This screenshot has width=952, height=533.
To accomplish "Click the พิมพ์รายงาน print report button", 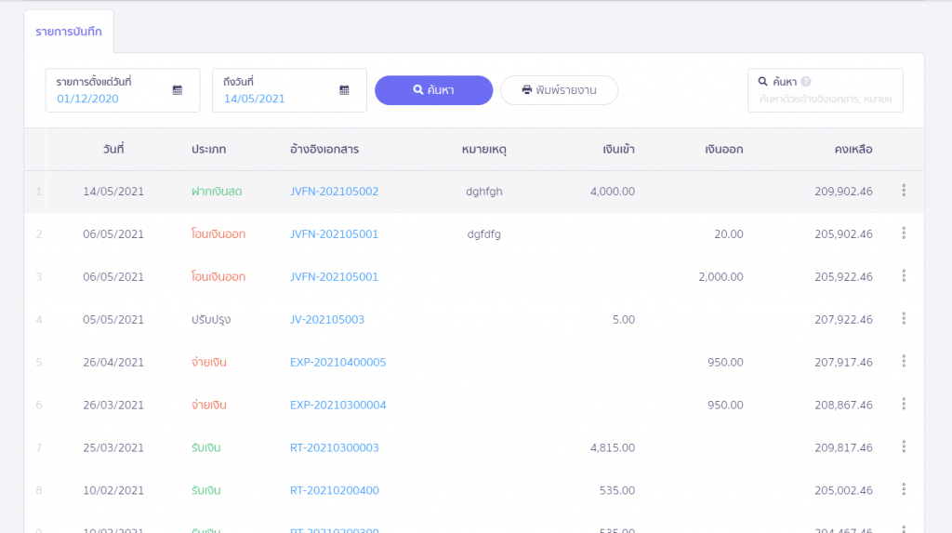I will pos(559,90).
